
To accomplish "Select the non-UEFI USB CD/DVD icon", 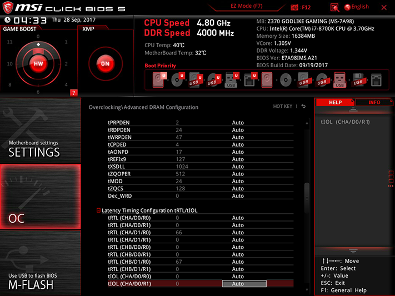I will tap(322, 80).
